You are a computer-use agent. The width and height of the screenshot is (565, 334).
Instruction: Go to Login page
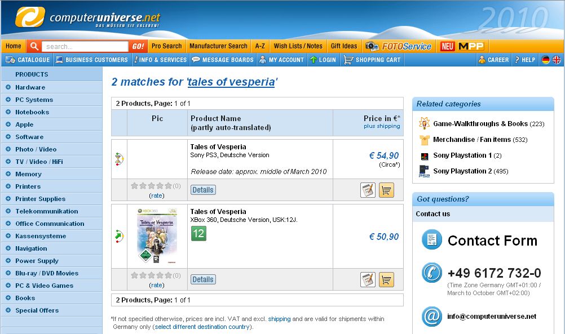[323, 60]
